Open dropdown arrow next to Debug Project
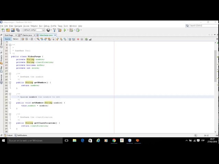 [x=74, y=30]
